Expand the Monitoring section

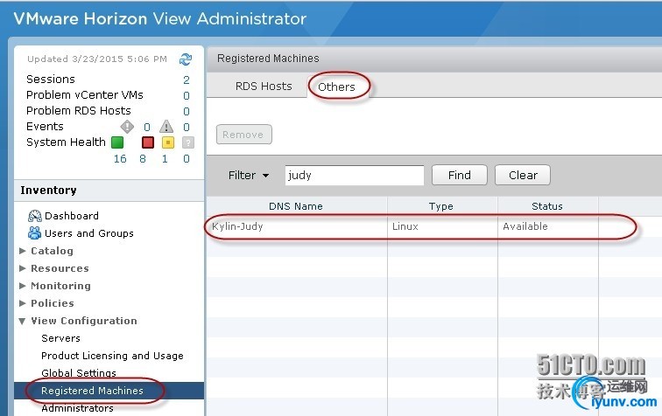23,286
